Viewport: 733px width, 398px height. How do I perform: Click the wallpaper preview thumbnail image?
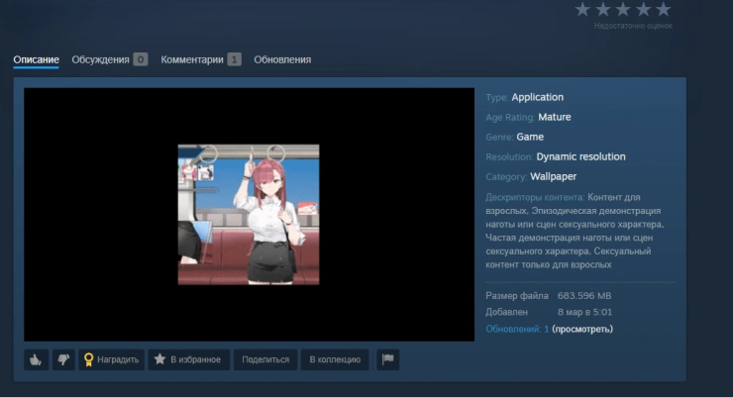(x=249, y=215)
